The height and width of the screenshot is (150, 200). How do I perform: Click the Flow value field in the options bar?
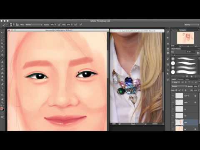pos(68,25)
